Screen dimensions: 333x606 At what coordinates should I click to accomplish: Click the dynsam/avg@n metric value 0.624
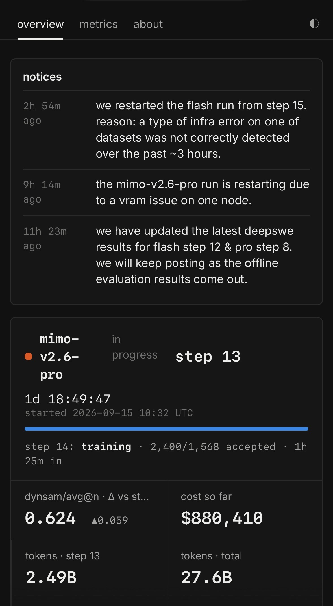(x=50, y=518)
